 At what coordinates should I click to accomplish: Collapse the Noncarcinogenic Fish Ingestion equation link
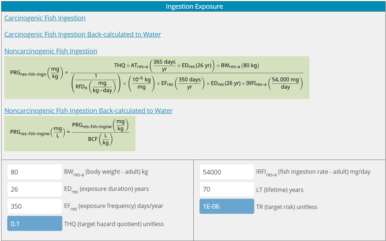pos(51,51)
